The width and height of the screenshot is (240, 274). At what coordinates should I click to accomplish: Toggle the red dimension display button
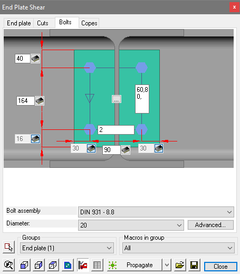83,265
